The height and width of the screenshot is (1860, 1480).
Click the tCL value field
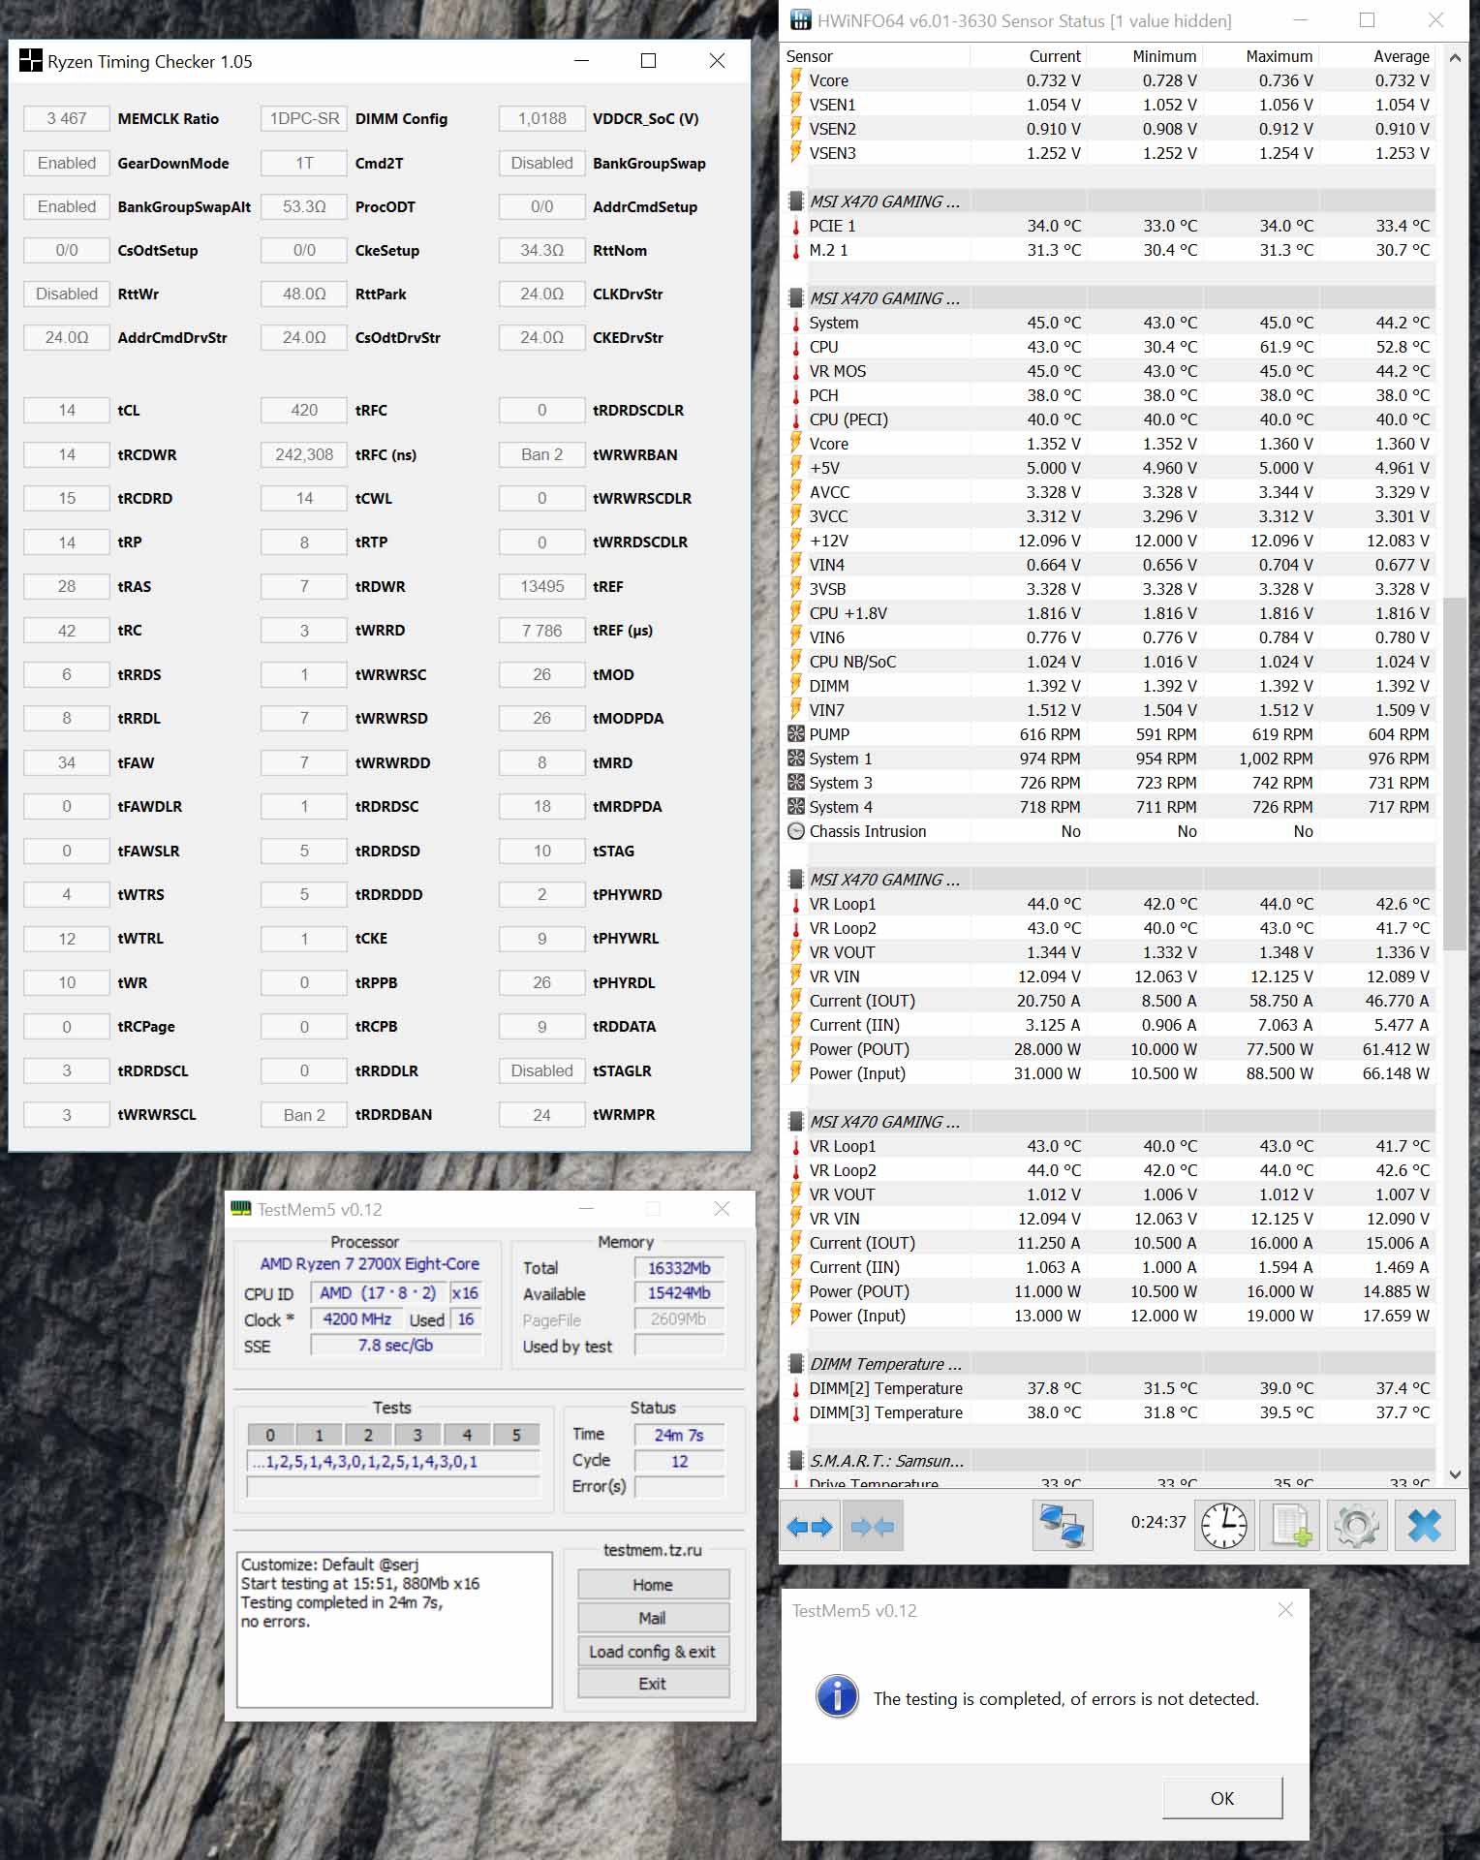(x=67, y=410)
